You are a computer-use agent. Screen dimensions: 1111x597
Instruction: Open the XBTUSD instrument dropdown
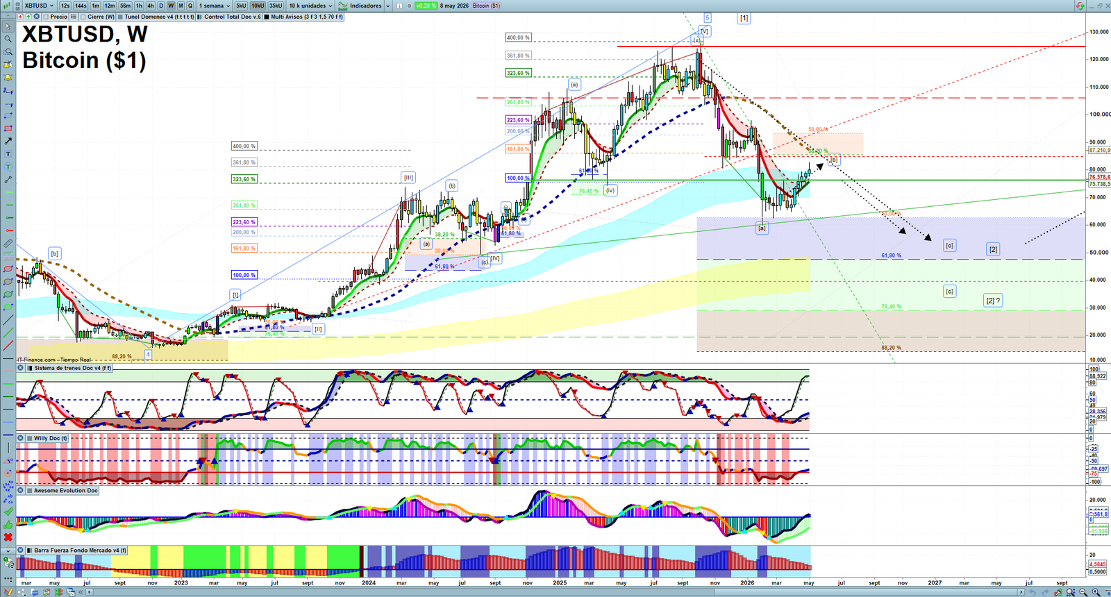tap(37, 6)
